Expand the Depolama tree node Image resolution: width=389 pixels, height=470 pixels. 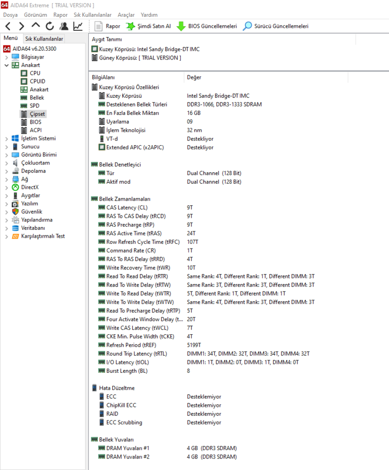click(x=7, y=171)
